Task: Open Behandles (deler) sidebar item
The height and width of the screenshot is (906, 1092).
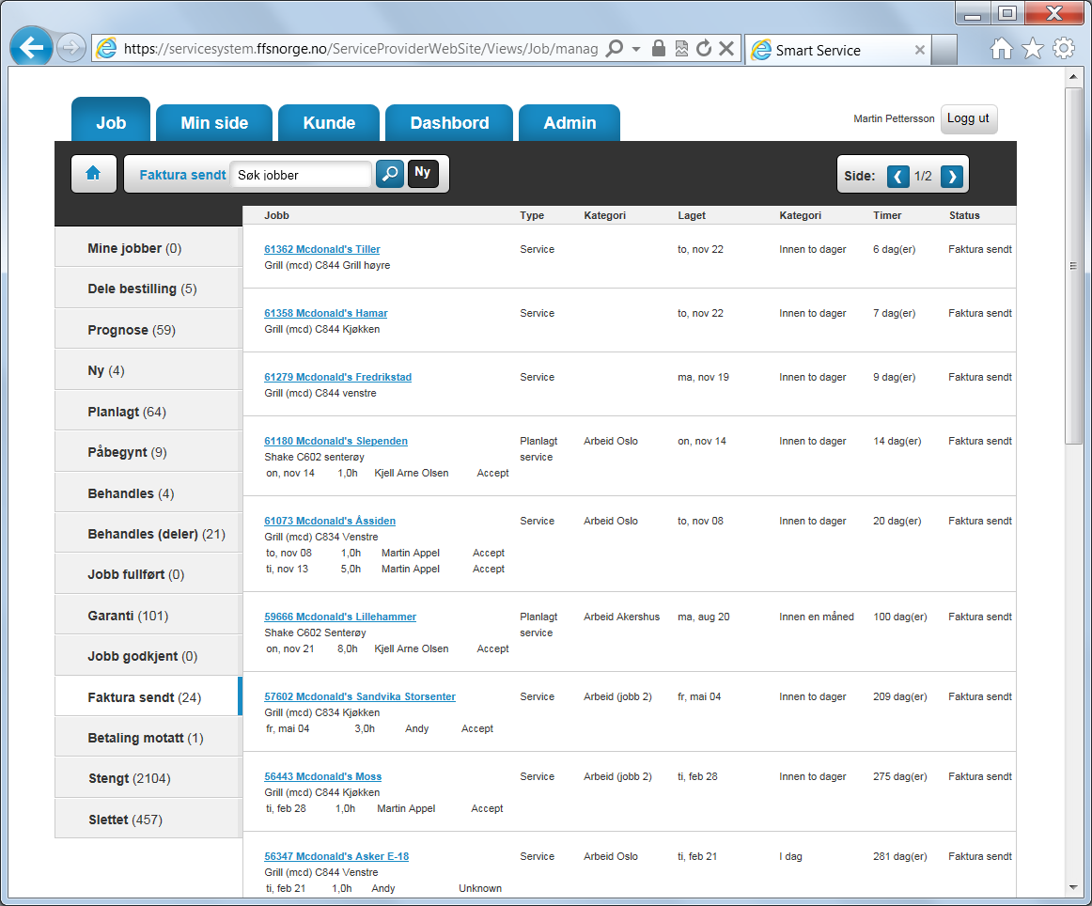Action: coord(148,534)
